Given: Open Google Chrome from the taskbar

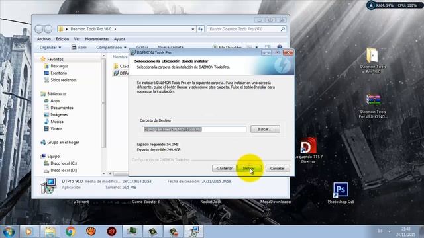Looking at the screenshot, I should click(x=70, y=232).
